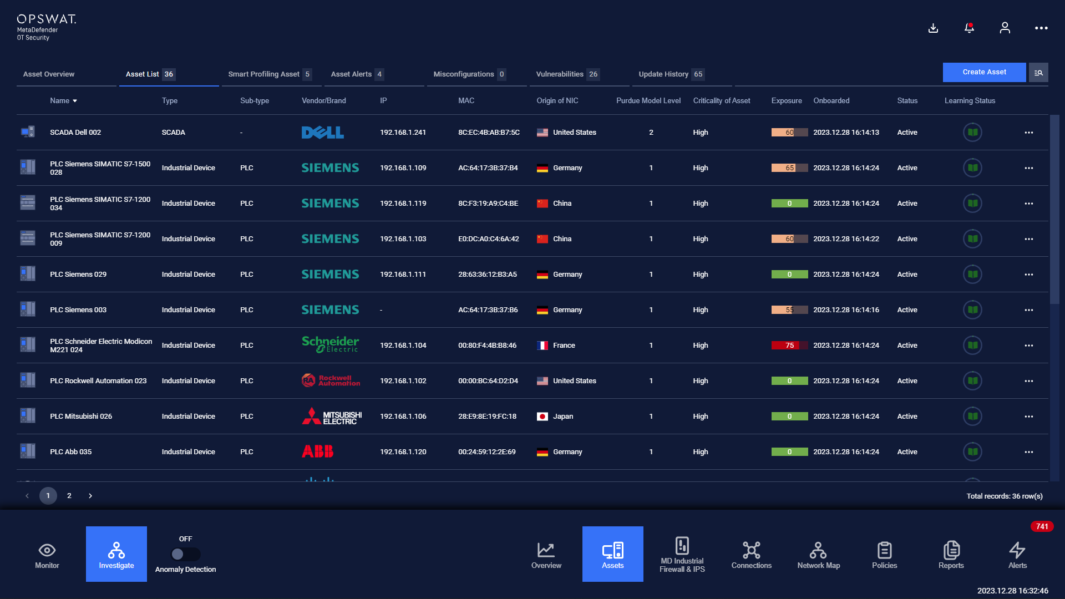1065x599 pixels.
Task: Open Alerts section
Action: [x=1018, y=555]
